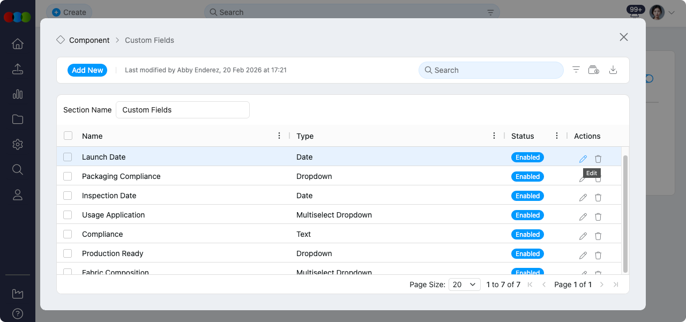
Task: Select the Compliance row checkbox
Action: (68, 234)
